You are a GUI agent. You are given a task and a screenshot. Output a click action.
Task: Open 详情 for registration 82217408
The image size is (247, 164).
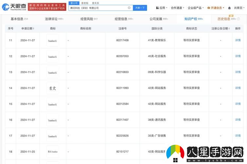coord(238,40)
